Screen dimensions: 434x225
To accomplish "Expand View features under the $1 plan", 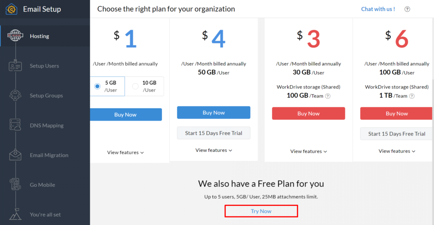I will click(x=125, y=152).
